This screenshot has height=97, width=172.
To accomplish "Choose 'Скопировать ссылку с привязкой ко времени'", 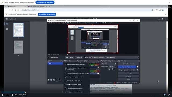I will tap(77, 69).
